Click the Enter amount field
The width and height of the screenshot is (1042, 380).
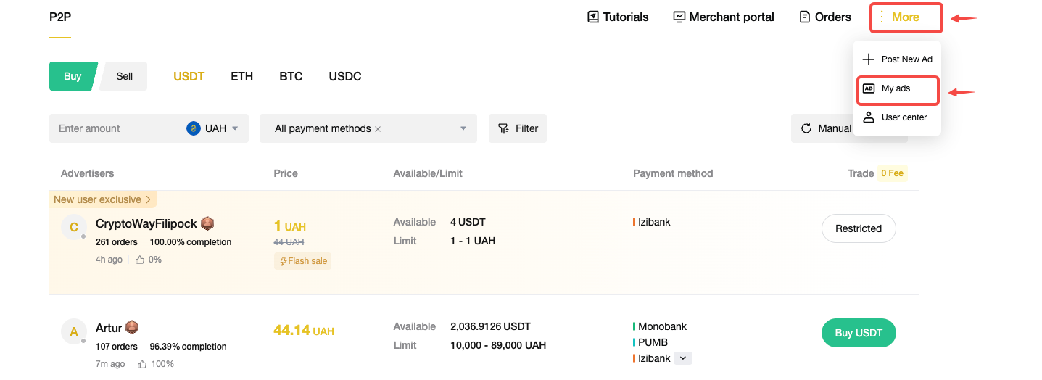[116, 128]
